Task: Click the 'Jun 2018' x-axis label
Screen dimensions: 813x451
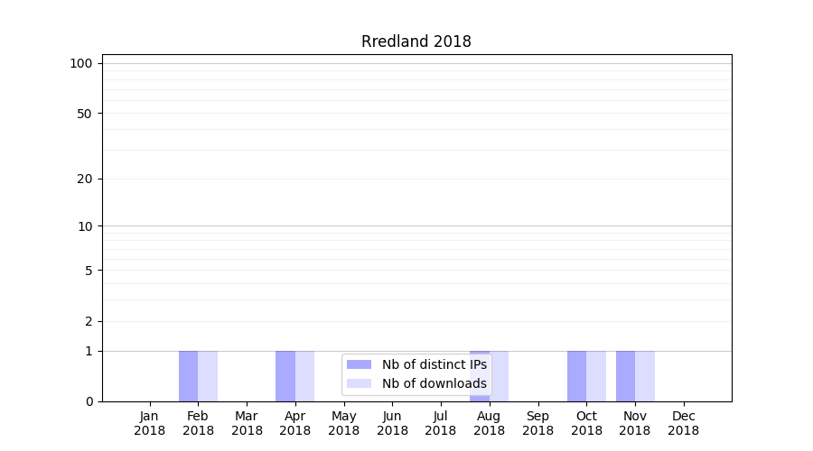Action: (392, 423)
